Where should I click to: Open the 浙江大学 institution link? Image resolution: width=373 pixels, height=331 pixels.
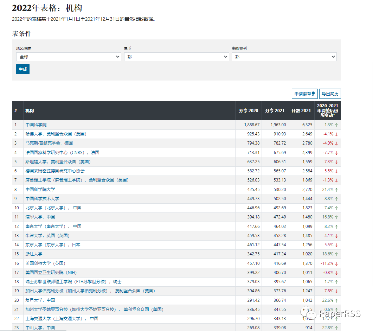coord(34,254)
